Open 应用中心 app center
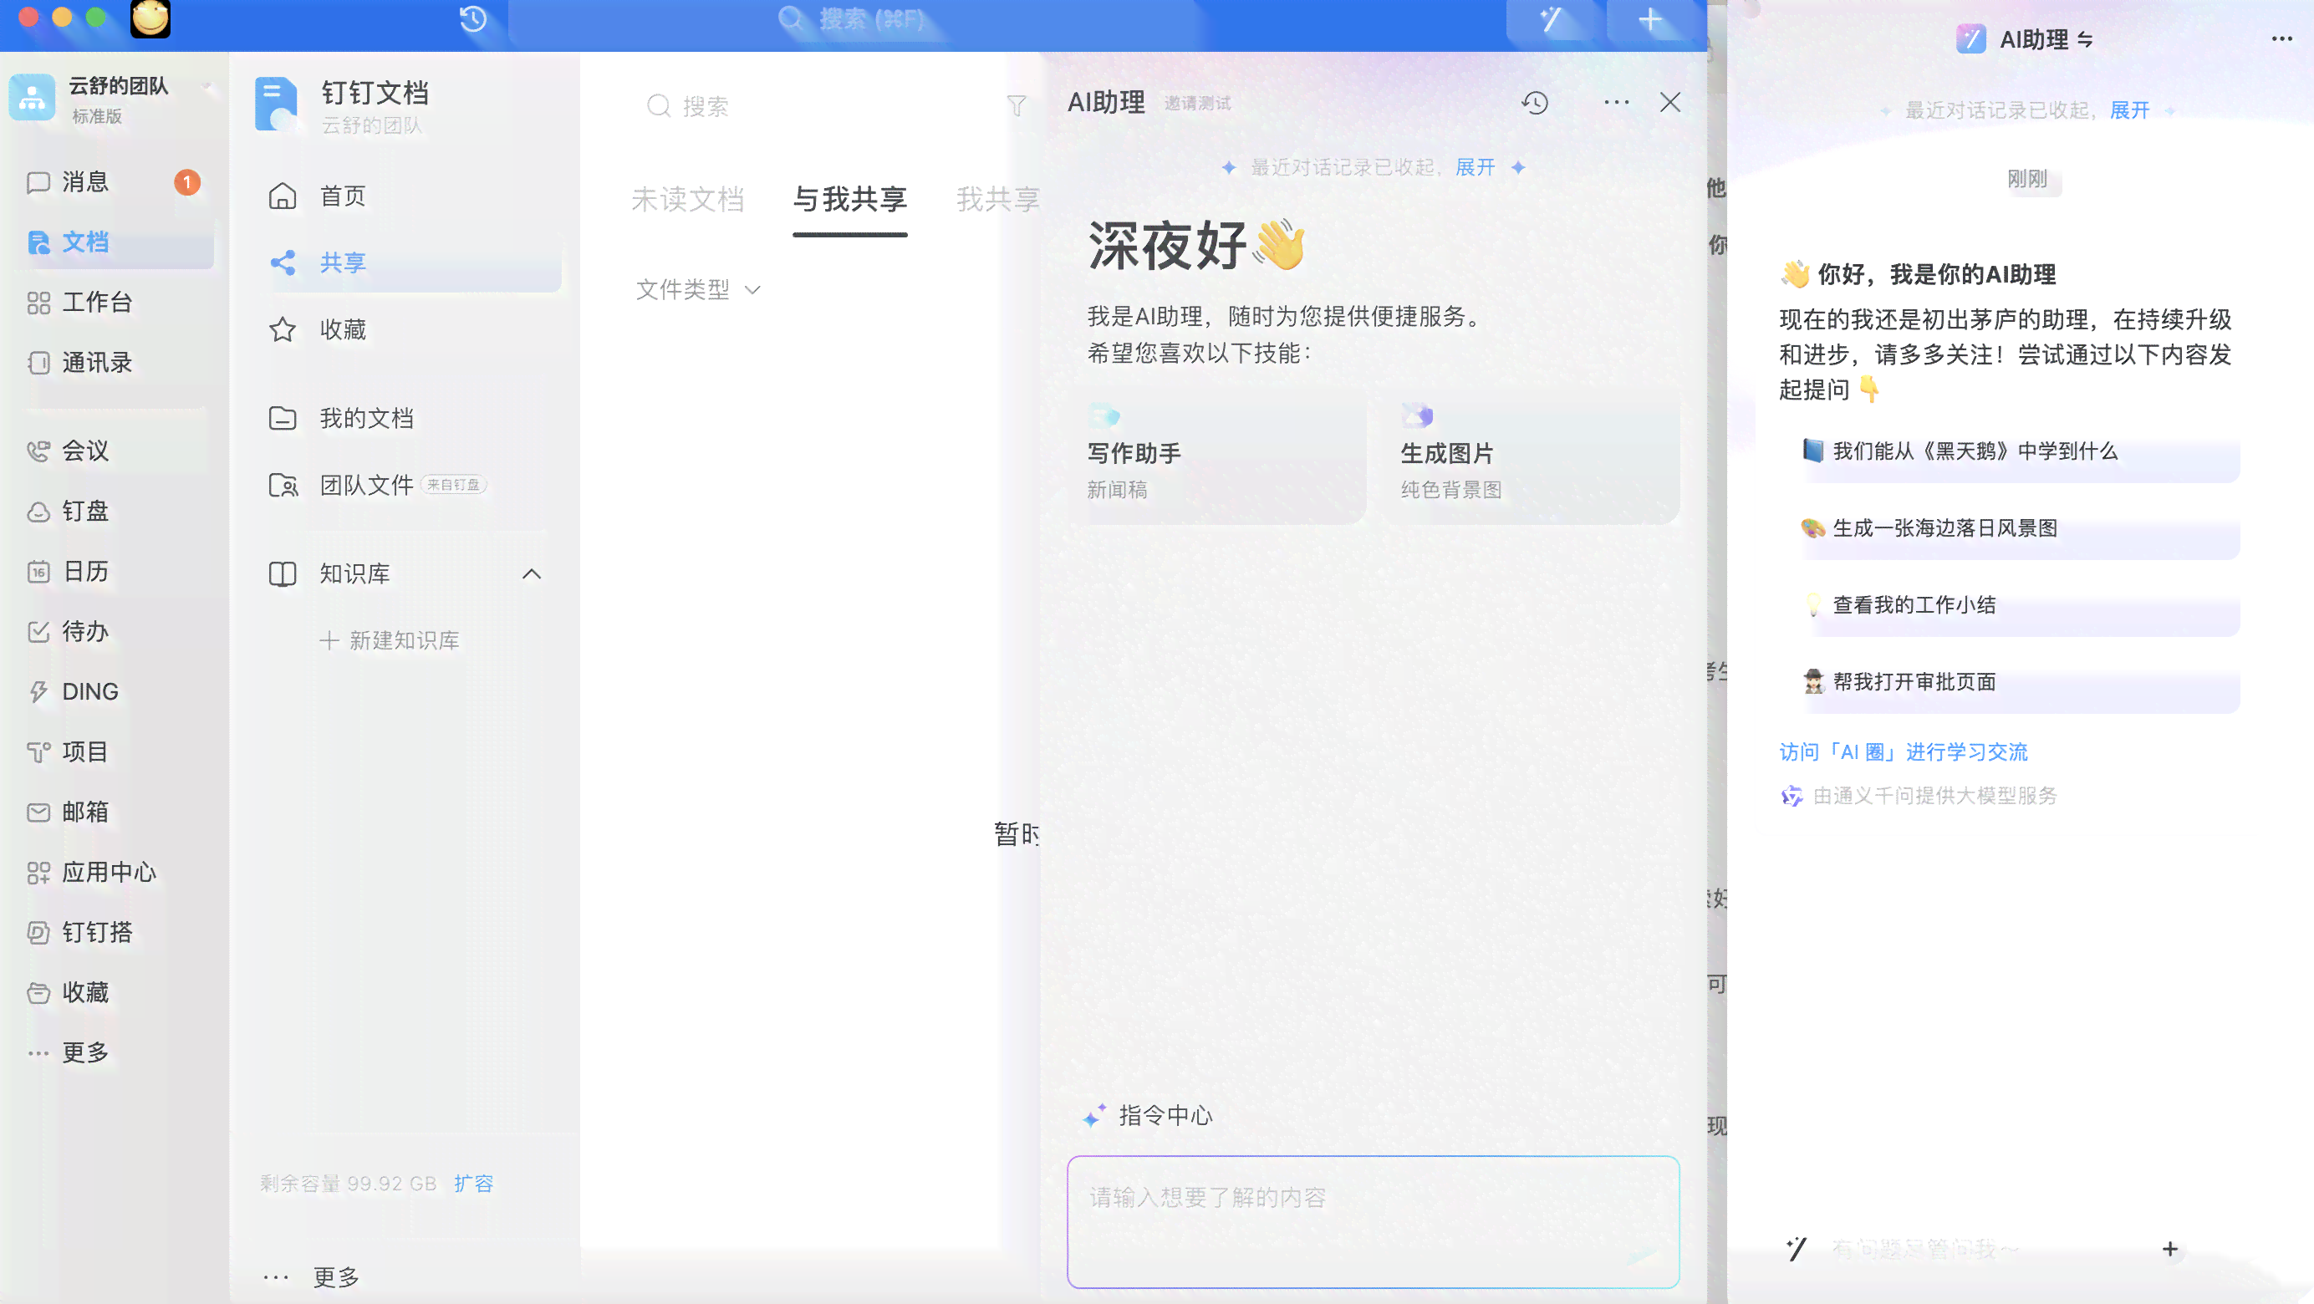This screenshot has height=1304, width=2314. tap(114, 872)
